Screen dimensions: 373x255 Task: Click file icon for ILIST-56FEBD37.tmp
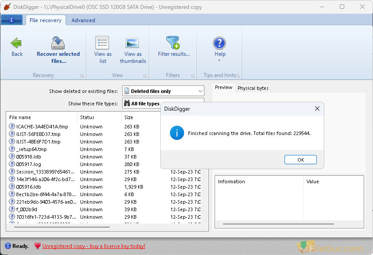point(12,134)
